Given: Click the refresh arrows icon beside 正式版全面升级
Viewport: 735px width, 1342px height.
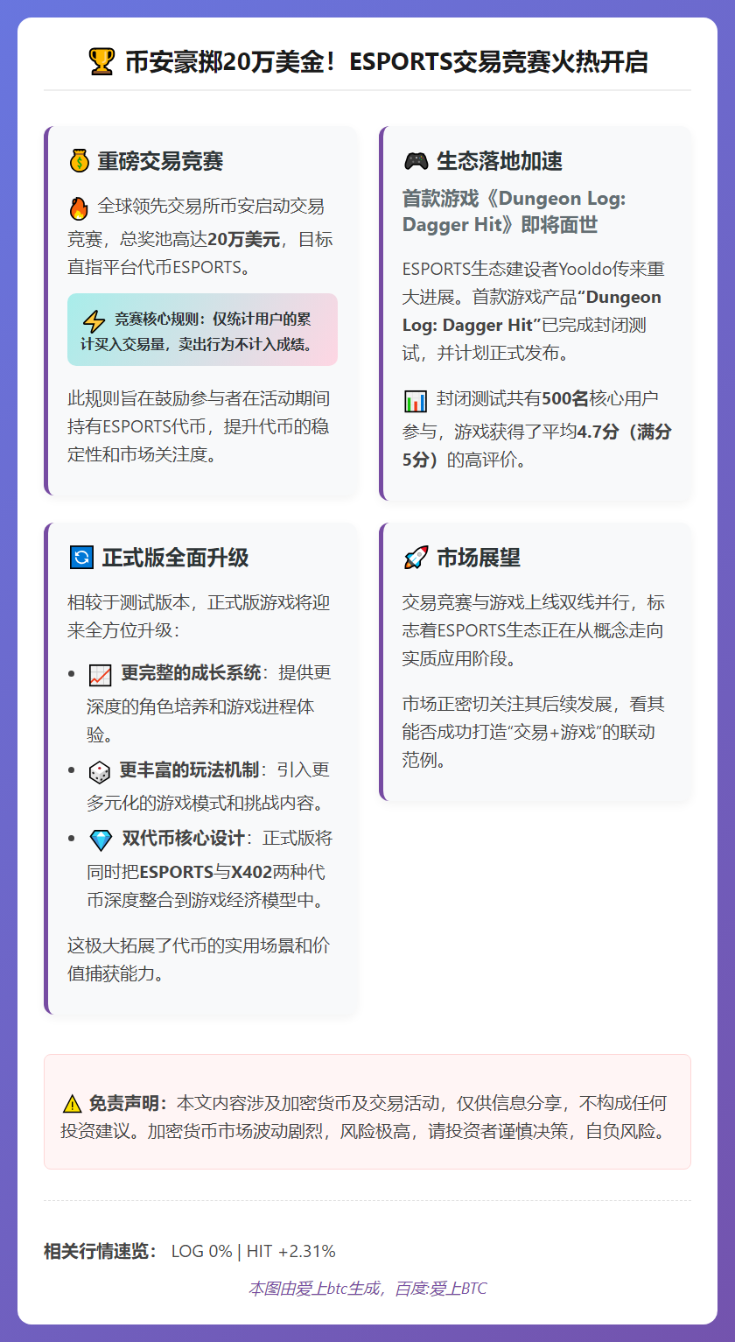Looking at the screenshot, I should pos(80,558).
